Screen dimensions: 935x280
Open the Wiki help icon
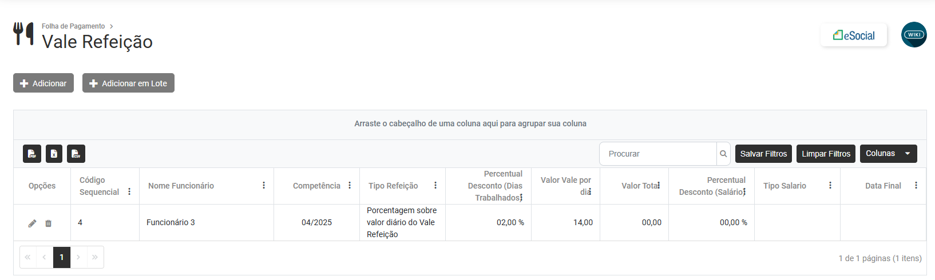tap(914, 35)
